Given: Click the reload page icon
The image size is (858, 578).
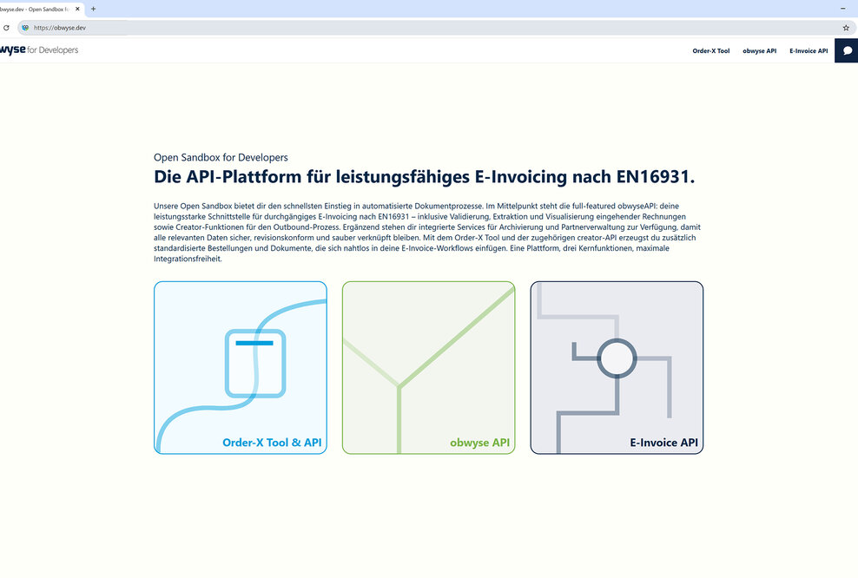Looking at the screenshot, I should click(x=7, y=27).
